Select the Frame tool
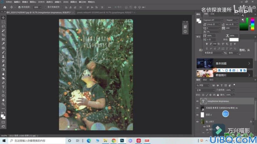Image resolution: width=257 pixels, height=144 pixels. [3, 39]
